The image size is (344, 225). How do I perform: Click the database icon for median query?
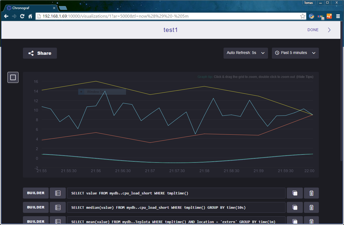58,207
